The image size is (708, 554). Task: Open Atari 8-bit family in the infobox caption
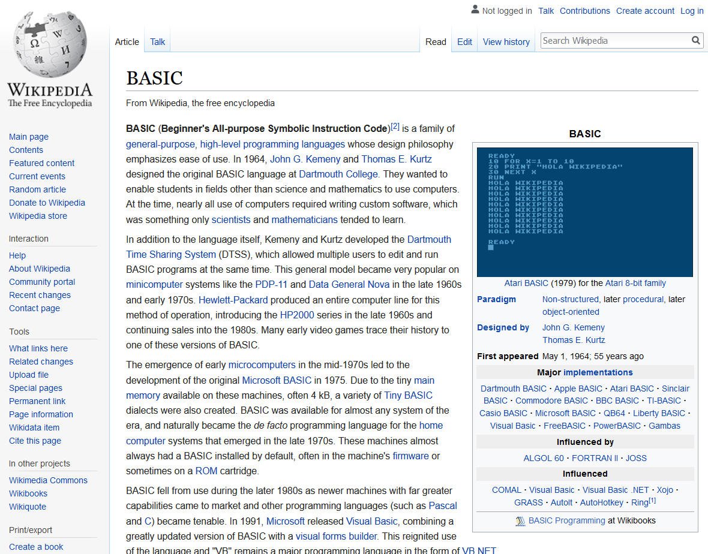(635, 284)
